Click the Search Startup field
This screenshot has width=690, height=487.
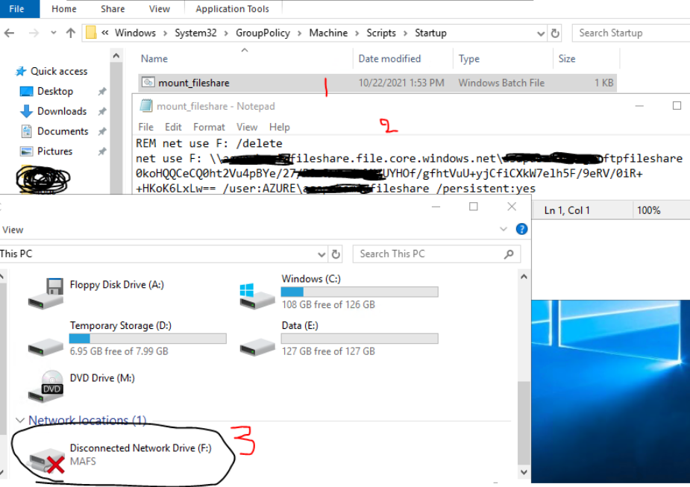(x=631, y=33)
